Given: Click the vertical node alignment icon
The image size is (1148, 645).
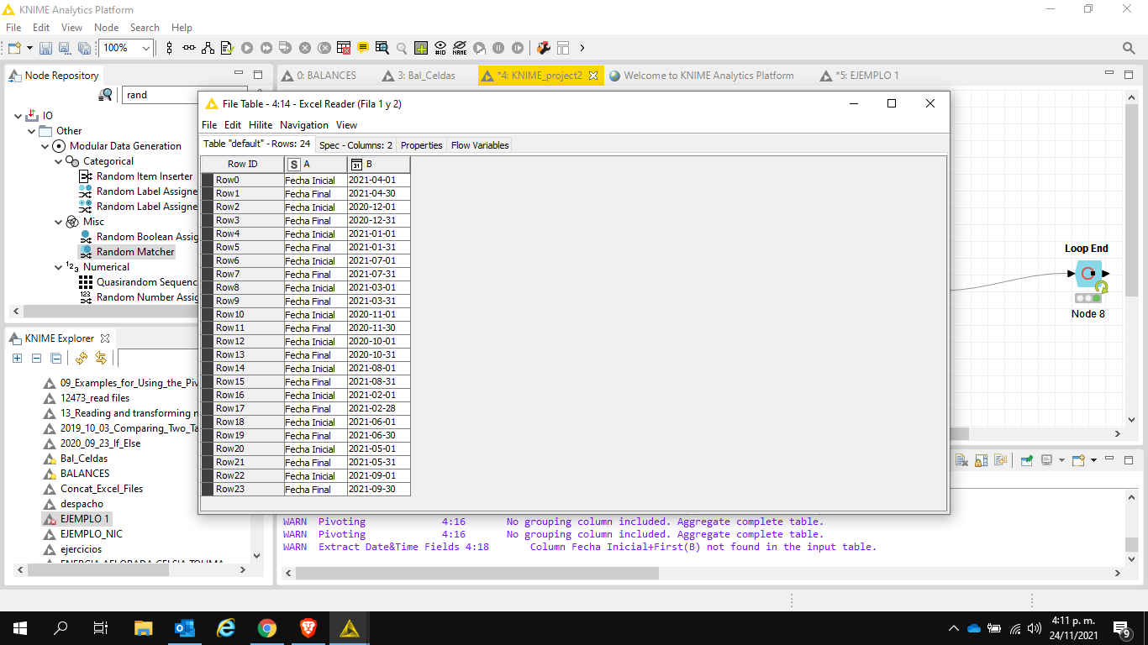Looking at the screenshot, I should tap(170, 48).
